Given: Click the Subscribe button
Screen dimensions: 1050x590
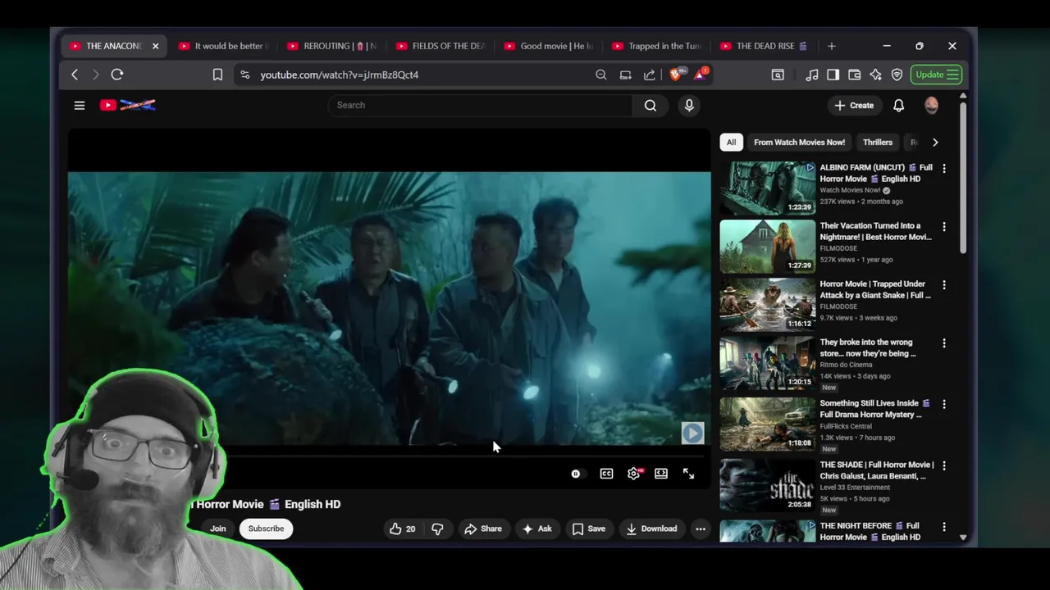Looking at the screenshot, I should 266,529.
